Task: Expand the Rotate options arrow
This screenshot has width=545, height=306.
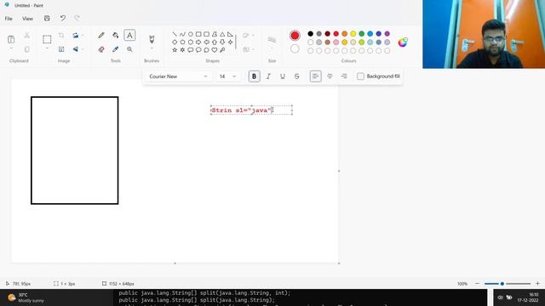Action: tap(83, 35)
